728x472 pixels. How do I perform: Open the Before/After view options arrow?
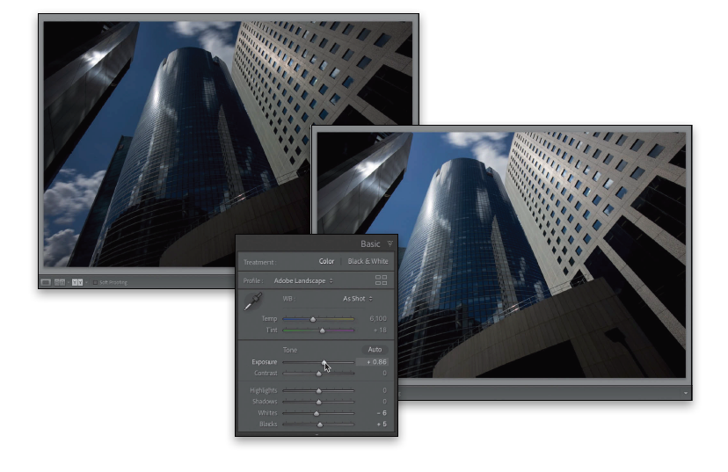[86, 282]
